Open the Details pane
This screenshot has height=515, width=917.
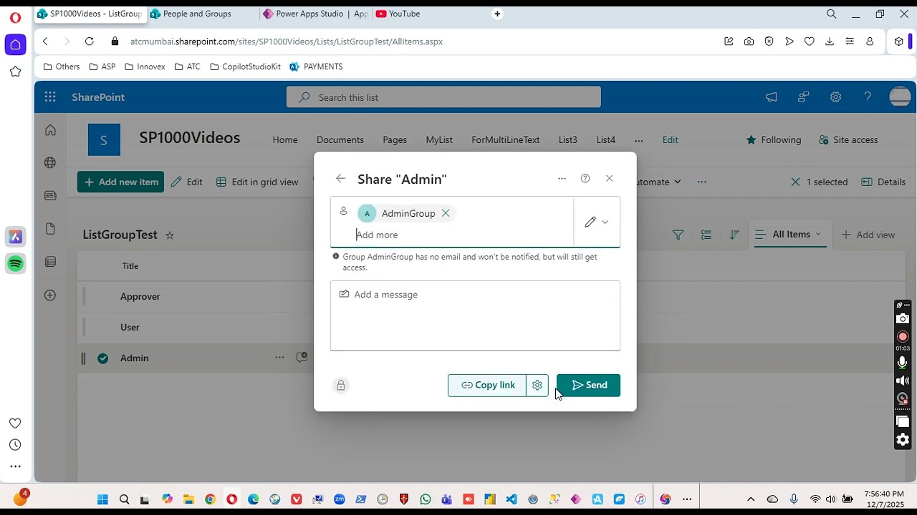(883, 182)
